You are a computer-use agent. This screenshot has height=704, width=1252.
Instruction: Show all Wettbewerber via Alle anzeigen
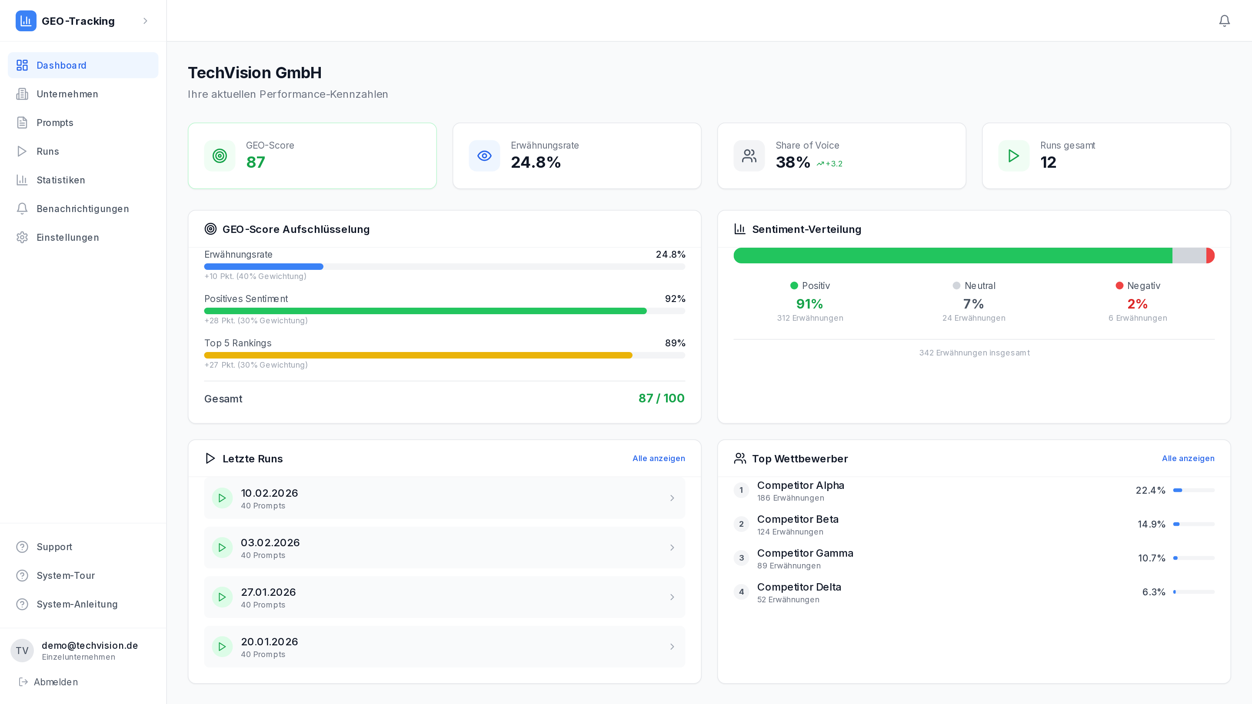tap(1187, 458)
